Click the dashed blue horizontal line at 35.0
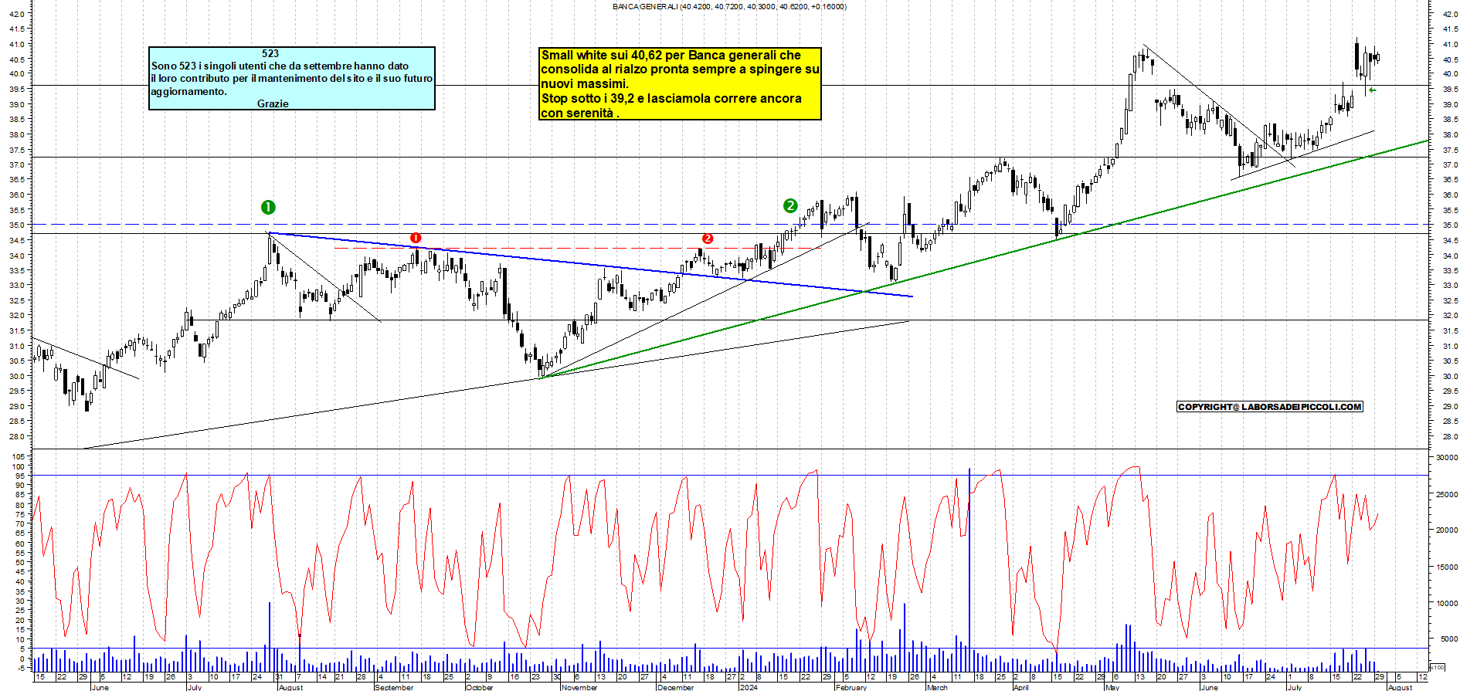The height and width of the screenshot is (691, 1460). click(x=730, y=225)
